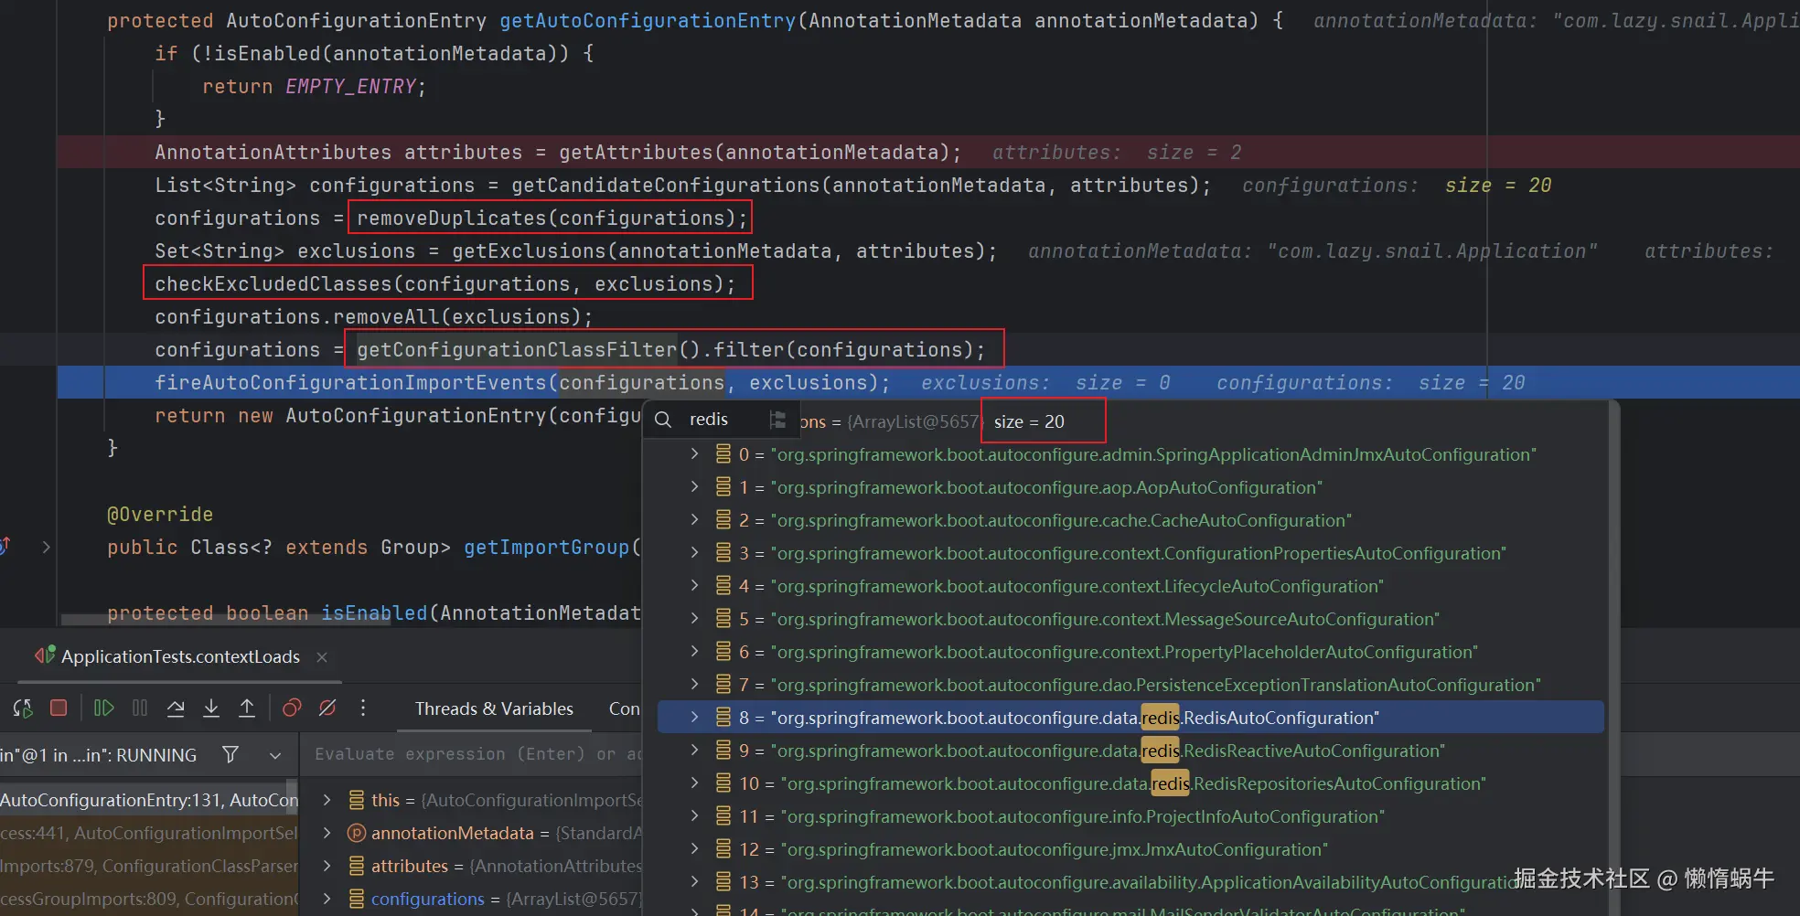This screenshot has height=916, width=1800.
Task: Switch to the Console tab
Action: click(x=625, y=708)
